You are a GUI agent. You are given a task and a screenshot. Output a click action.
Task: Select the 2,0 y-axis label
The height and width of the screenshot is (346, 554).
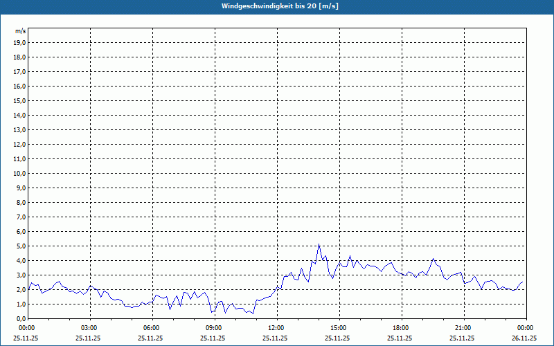pyautogui.click(x=21, y=289)
